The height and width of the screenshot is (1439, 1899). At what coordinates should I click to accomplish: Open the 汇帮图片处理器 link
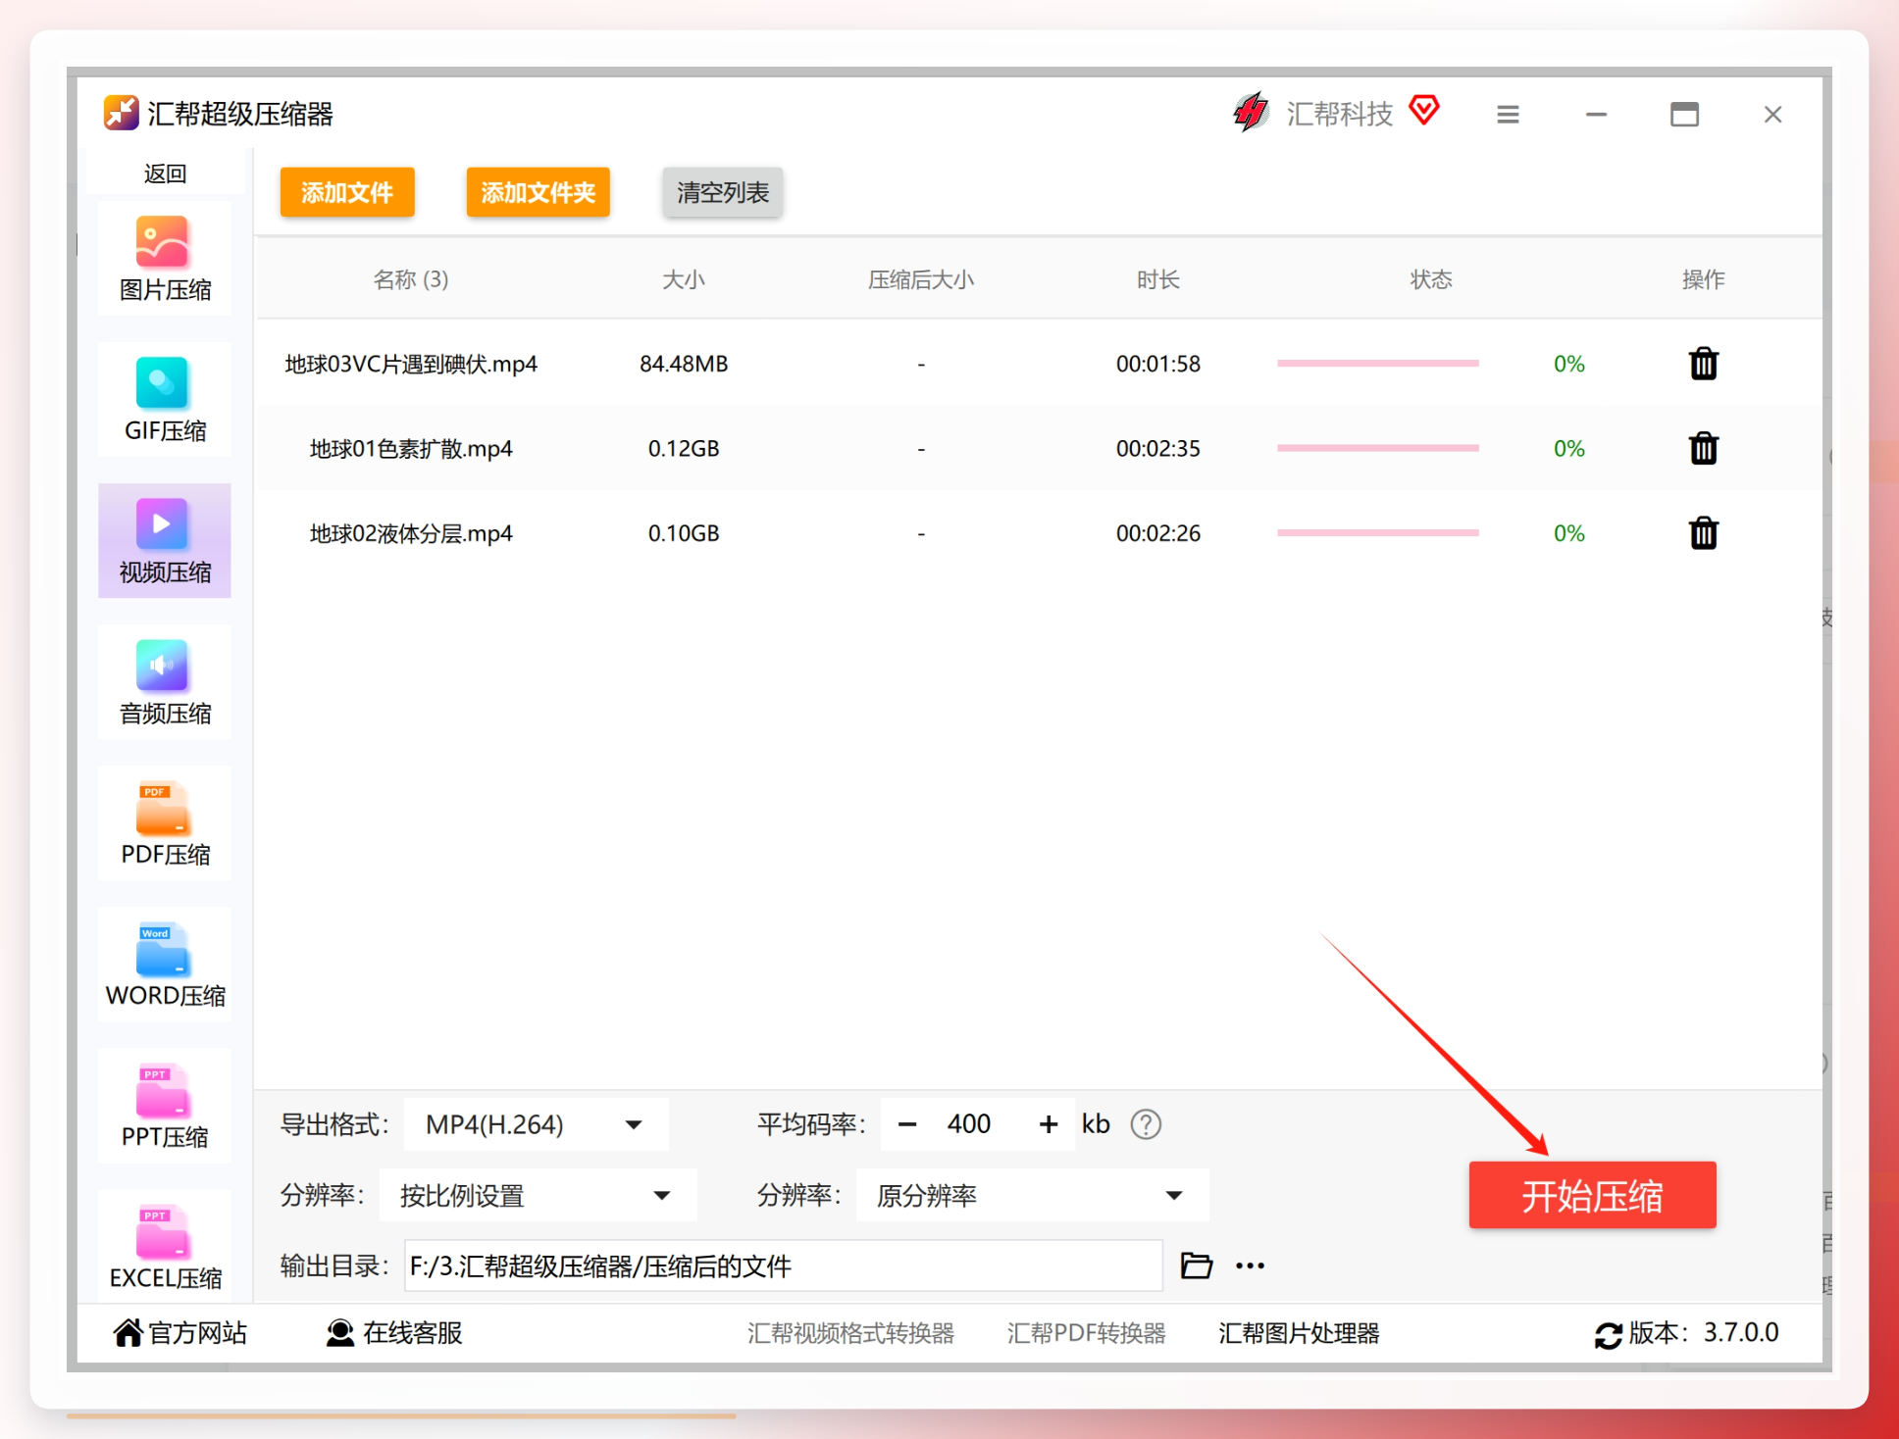pyautogui.click(x=1299, y=1333)
